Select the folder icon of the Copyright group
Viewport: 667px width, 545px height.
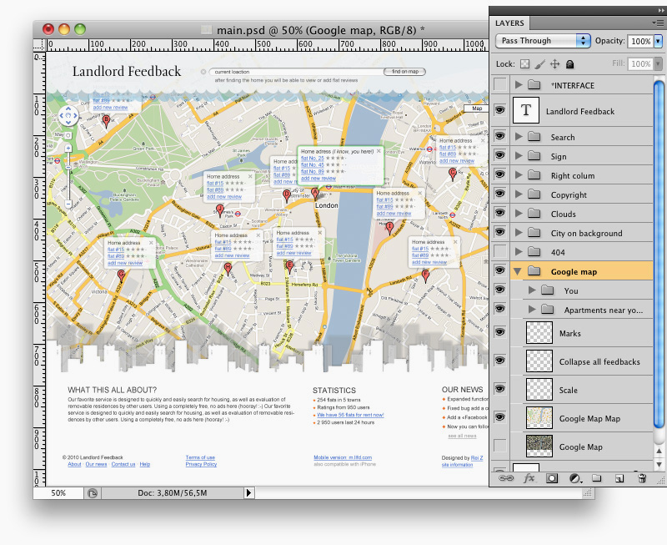point(534,194)
